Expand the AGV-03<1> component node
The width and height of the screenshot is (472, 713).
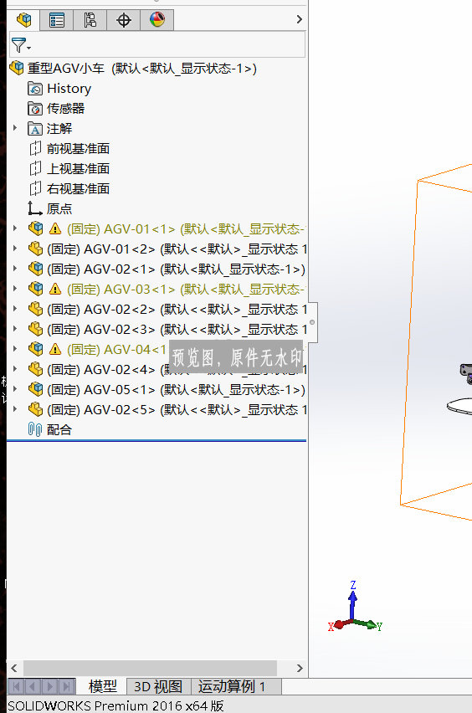pos(15,288)
